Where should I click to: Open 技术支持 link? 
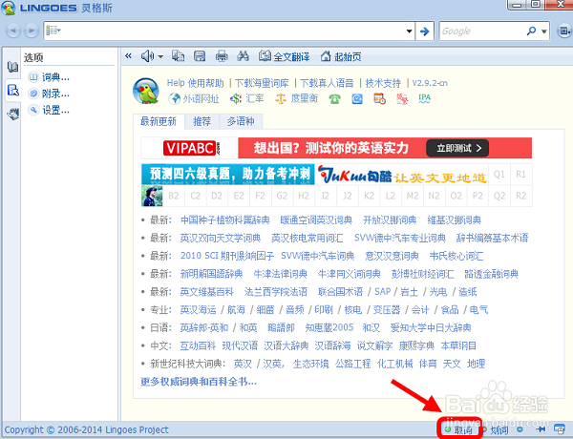(x=383, y=83)
